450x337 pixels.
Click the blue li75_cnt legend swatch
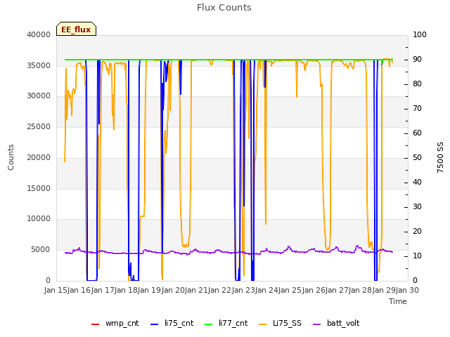coord(155,324)
